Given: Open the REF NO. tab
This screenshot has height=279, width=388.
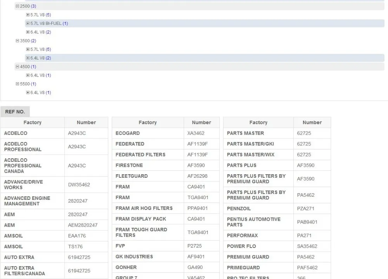Looking at the screenshot, I should [15, 112].
